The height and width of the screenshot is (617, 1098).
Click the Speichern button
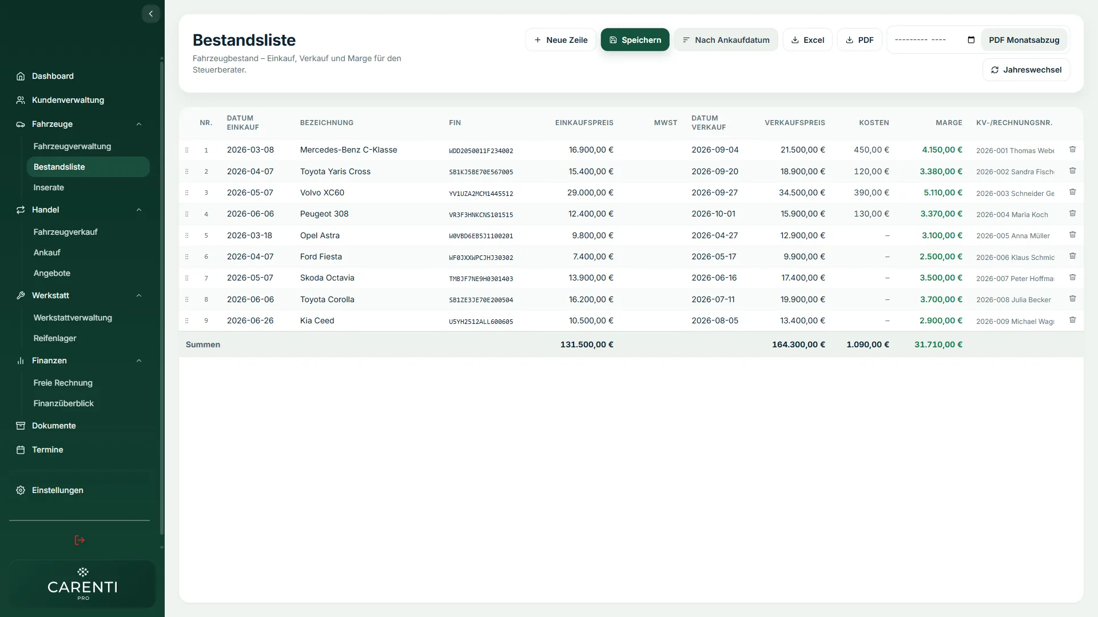635,40
